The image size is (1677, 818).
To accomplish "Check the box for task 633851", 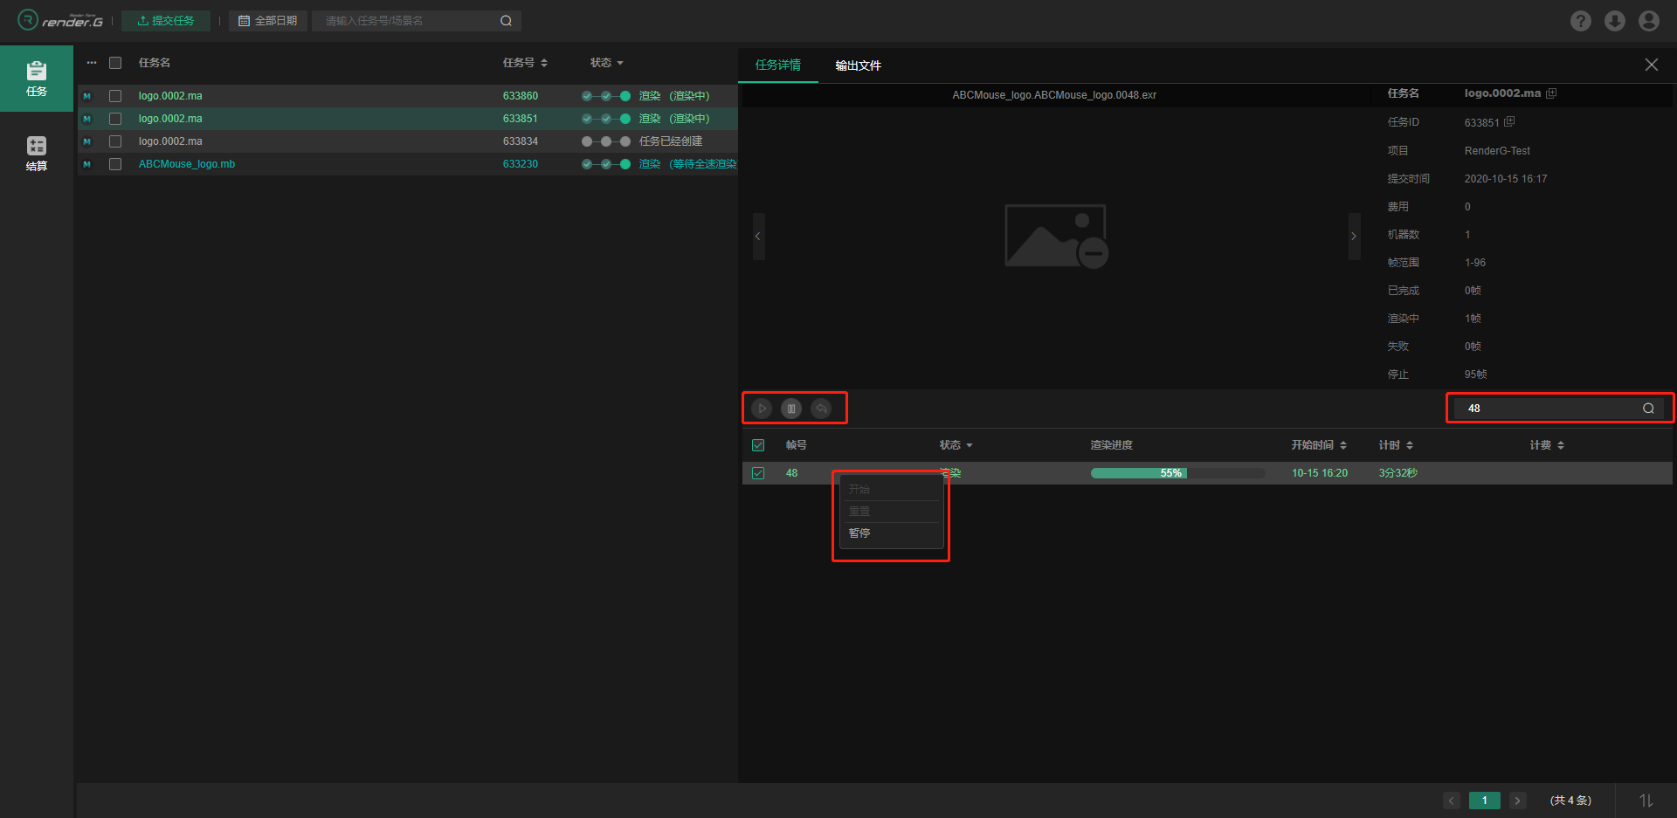I will coord(115,119).
